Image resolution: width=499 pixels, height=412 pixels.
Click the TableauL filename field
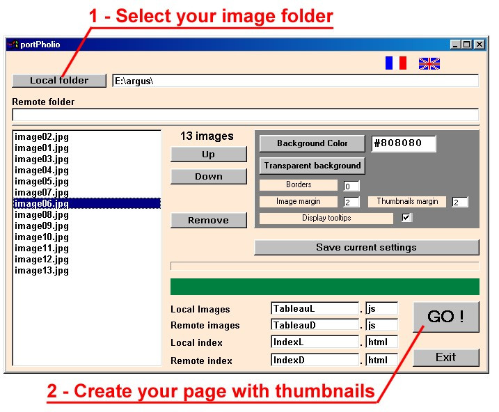click(x=315, y=308)
